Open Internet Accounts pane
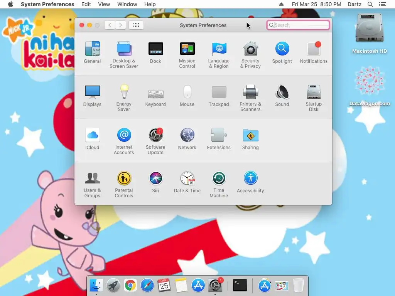 pyautogui.click(x=124, y=141)
